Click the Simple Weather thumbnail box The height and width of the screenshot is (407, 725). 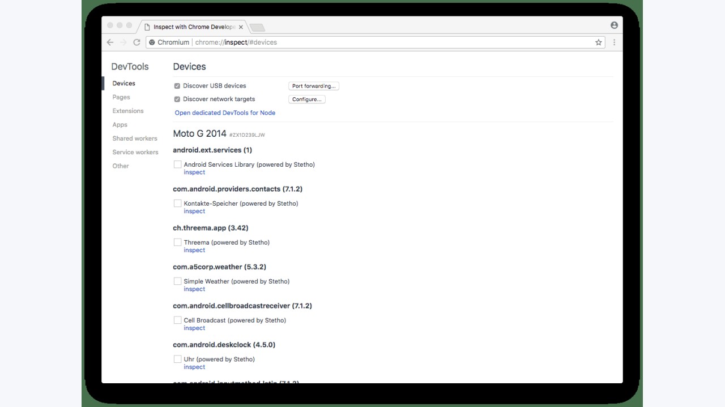pyautogui.click(x=177, y=282)
